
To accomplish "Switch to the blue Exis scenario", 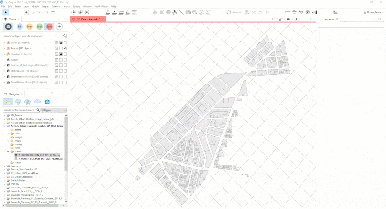I will pos(20,26).
